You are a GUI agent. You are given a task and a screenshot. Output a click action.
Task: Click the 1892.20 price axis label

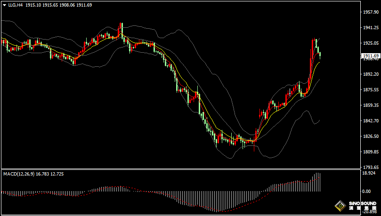[x=370, y=74]
